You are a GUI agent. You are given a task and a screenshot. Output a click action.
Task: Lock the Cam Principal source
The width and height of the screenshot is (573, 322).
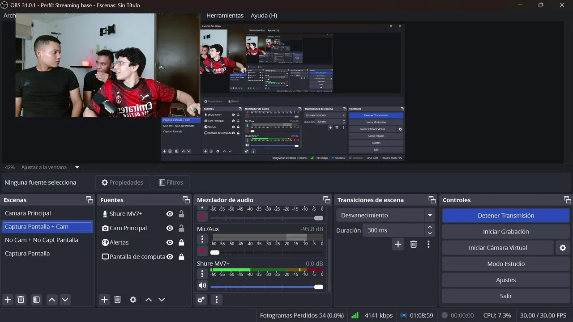(x=181, y=228)
